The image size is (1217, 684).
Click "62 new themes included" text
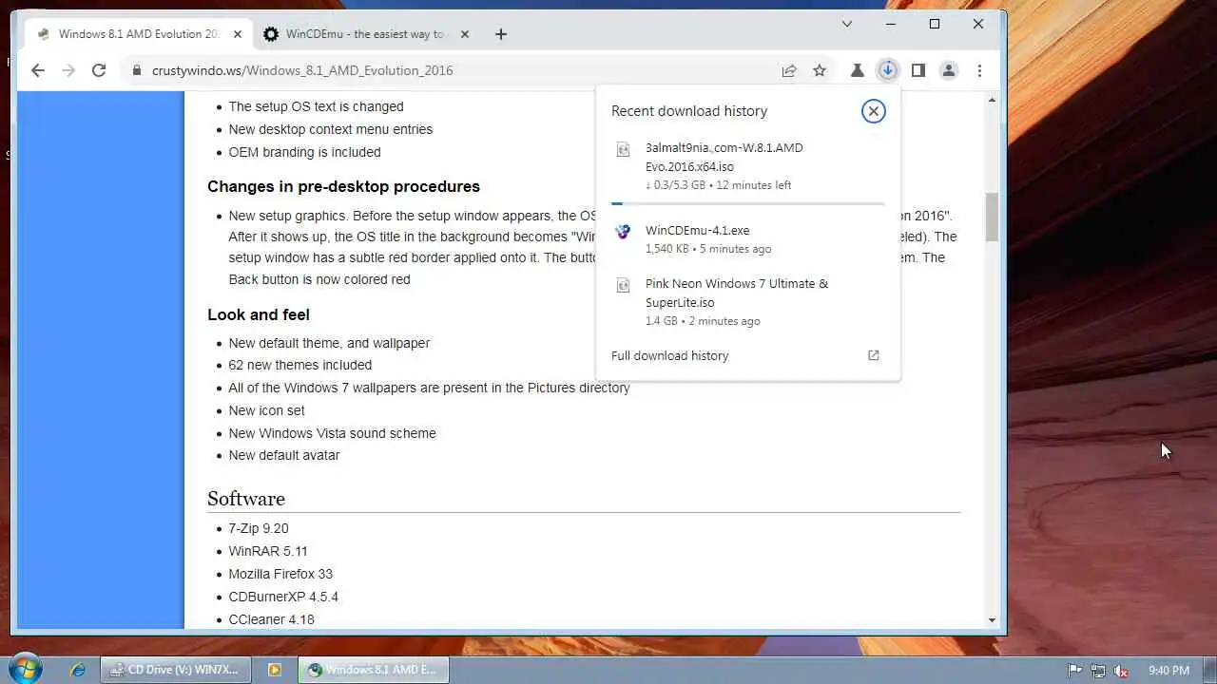tap(300, 365)
